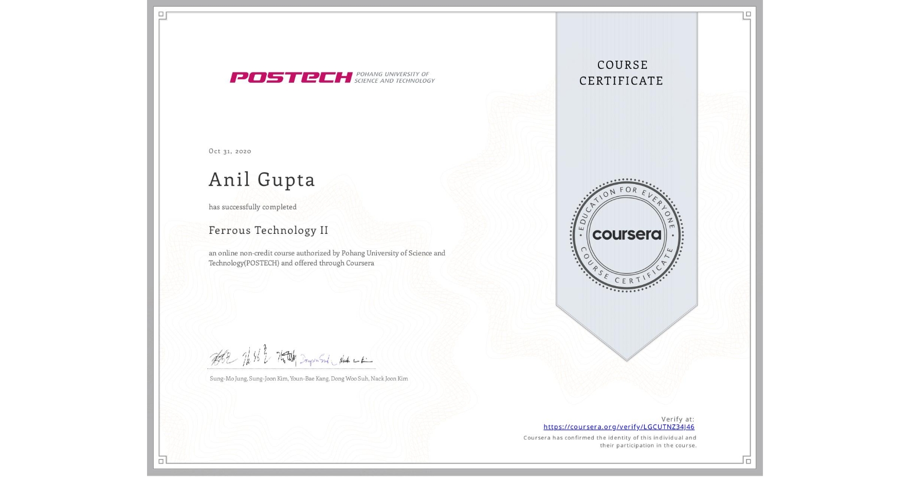Click the coursera wordmark inside the seal
Viewport: 911px width, 477px height.
pos(626,235)
